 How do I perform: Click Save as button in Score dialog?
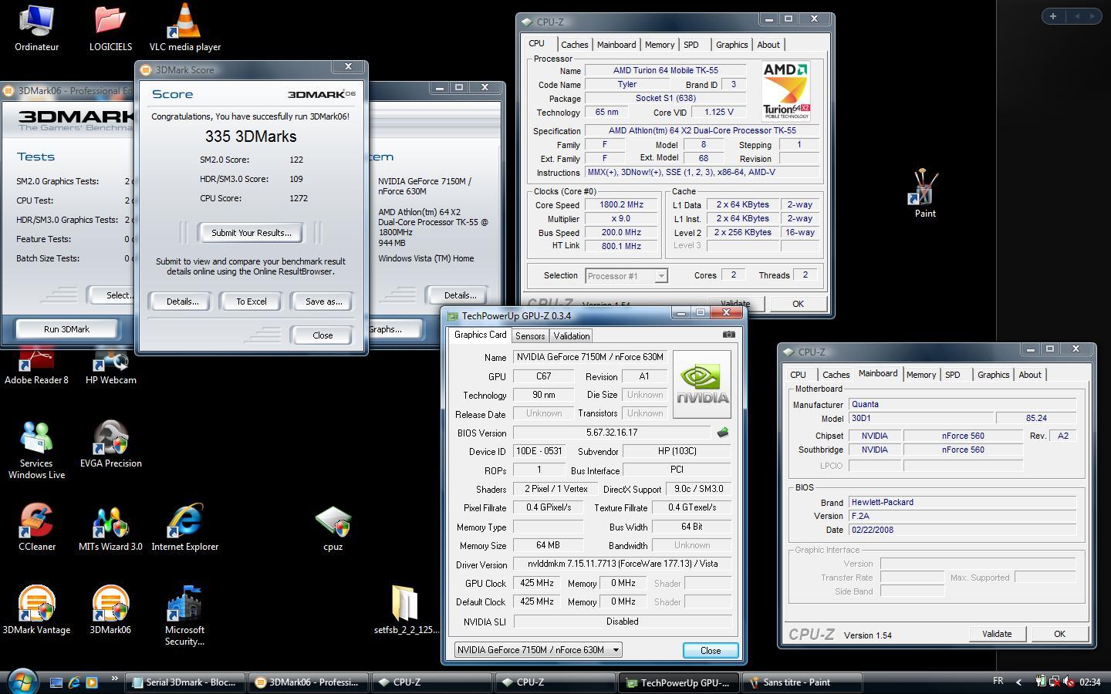pyautogui.click(x=323, y=302)
